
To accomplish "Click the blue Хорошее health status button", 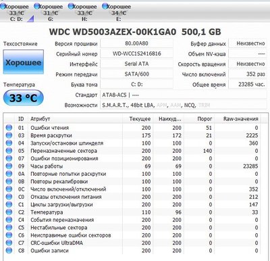I will click(x=24, y=62).
